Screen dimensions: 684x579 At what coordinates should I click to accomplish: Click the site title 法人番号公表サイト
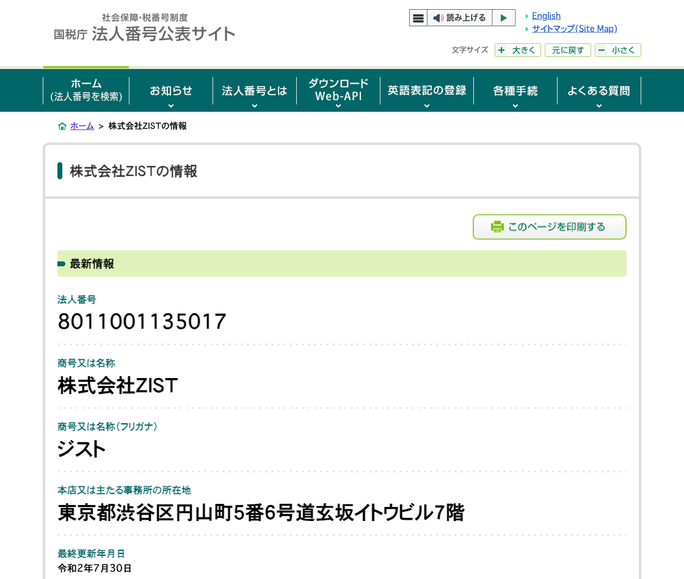tap(164, 34)
